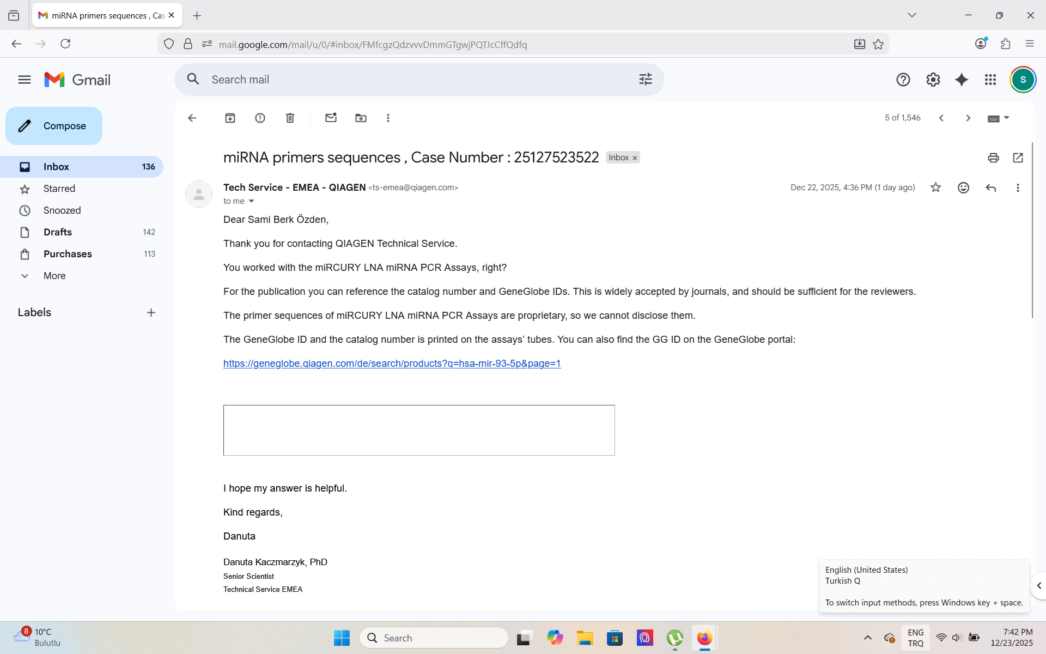Open the Starred folder
This screenshot has height=654, width=1046.
[x=82, y=189]
